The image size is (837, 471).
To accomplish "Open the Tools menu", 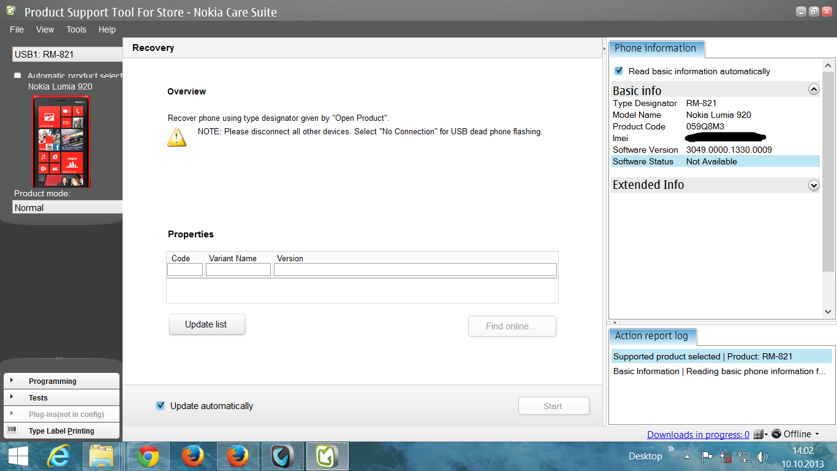I will click(77, 29).
